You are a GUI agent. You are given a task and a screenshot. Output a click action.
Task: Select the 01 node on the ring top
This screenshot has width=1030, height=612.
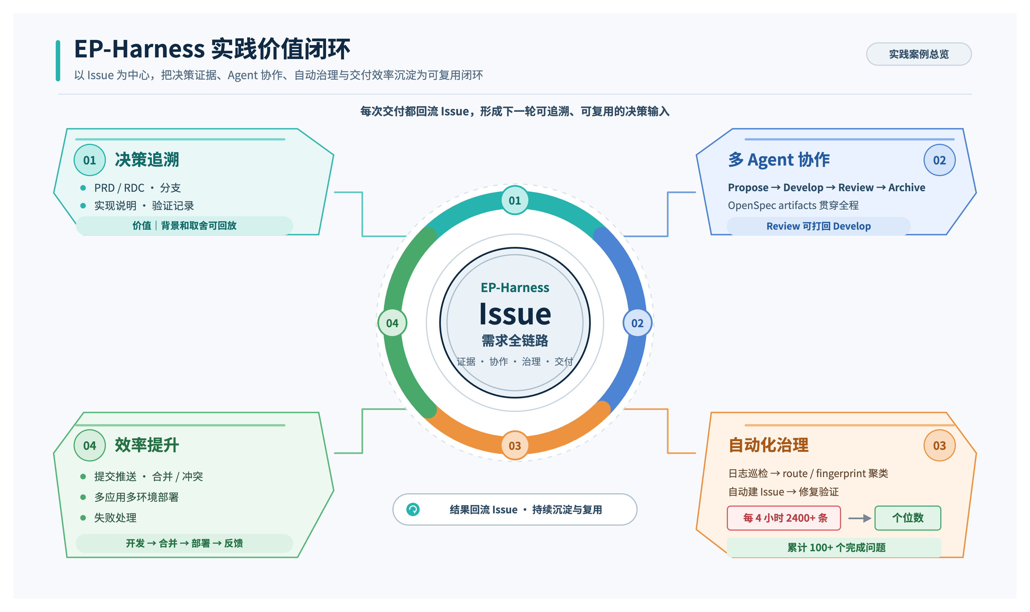coord(515,200)
